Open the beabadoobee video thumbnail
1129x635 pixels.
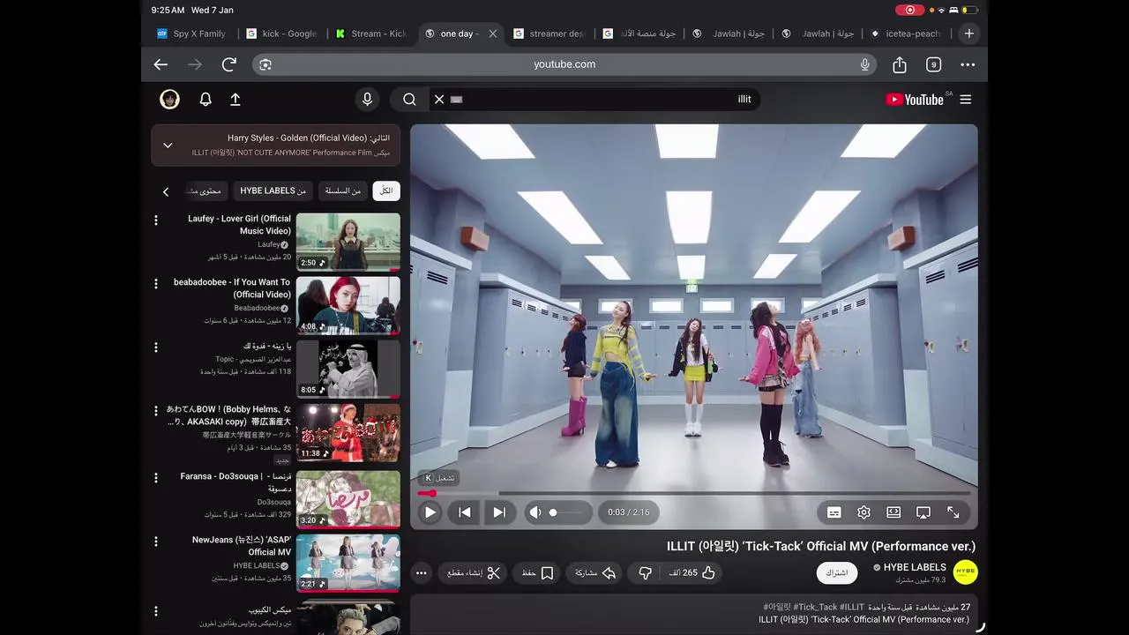[x=348, y=305]
